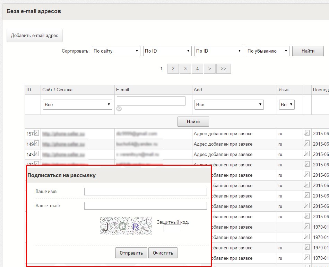
Task: Click the language edit icon in the third row
Action: click(x=307, y=154)
